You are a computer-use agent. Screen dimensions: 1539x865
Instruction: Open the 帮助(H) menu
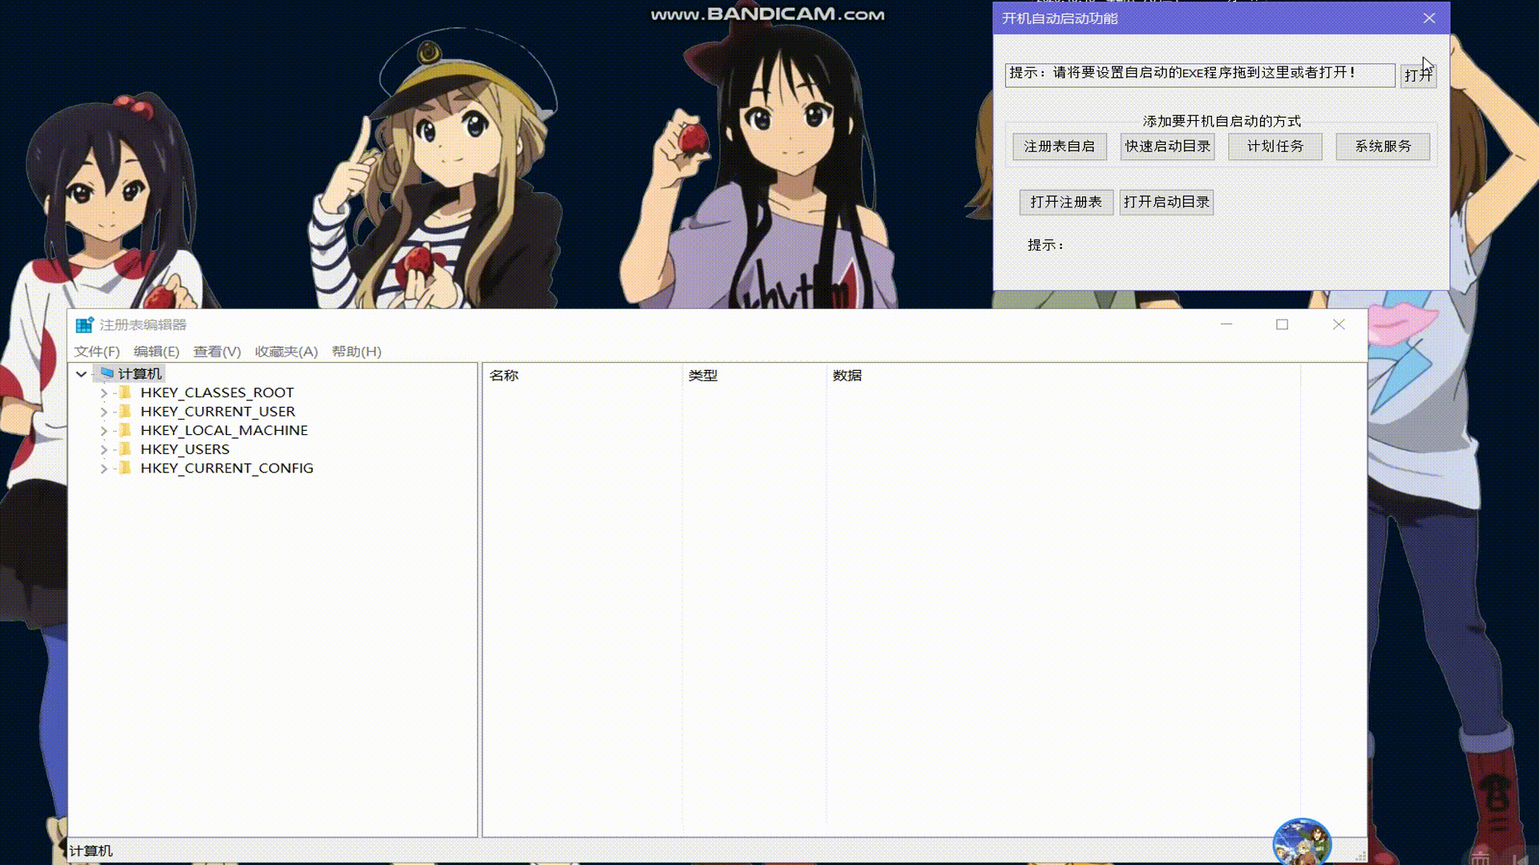click(x=357, y=352)
